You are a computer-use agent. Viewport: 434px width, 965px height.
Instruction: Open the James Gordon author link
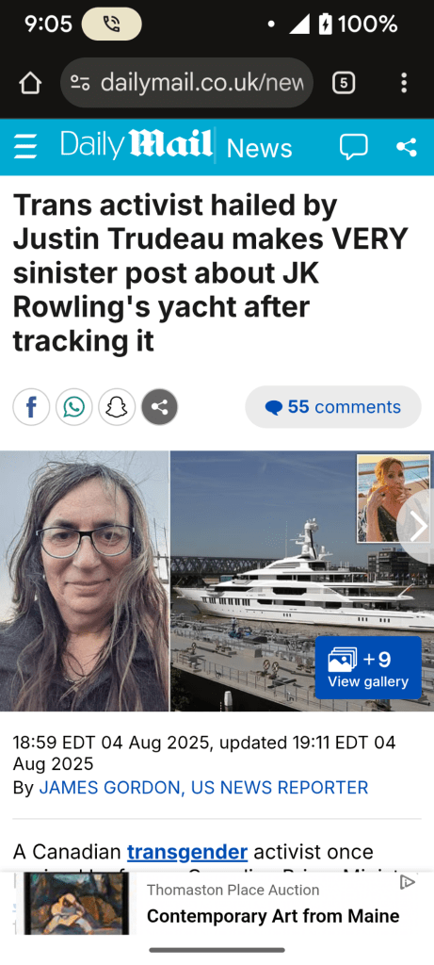[203, 787]
